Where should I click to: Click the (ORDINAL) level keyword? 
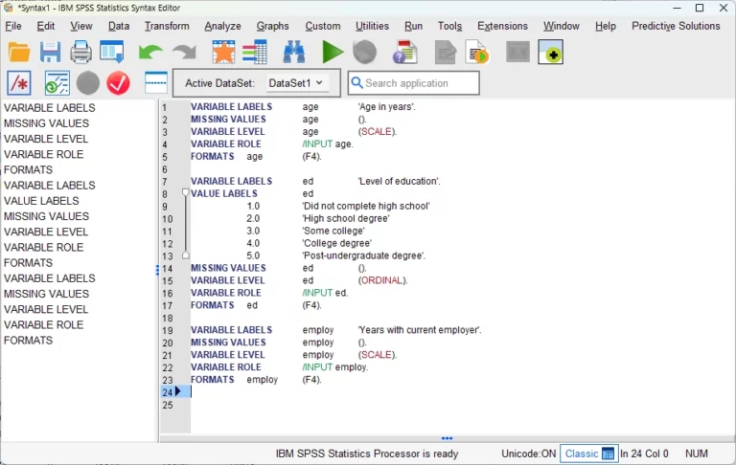382,280
